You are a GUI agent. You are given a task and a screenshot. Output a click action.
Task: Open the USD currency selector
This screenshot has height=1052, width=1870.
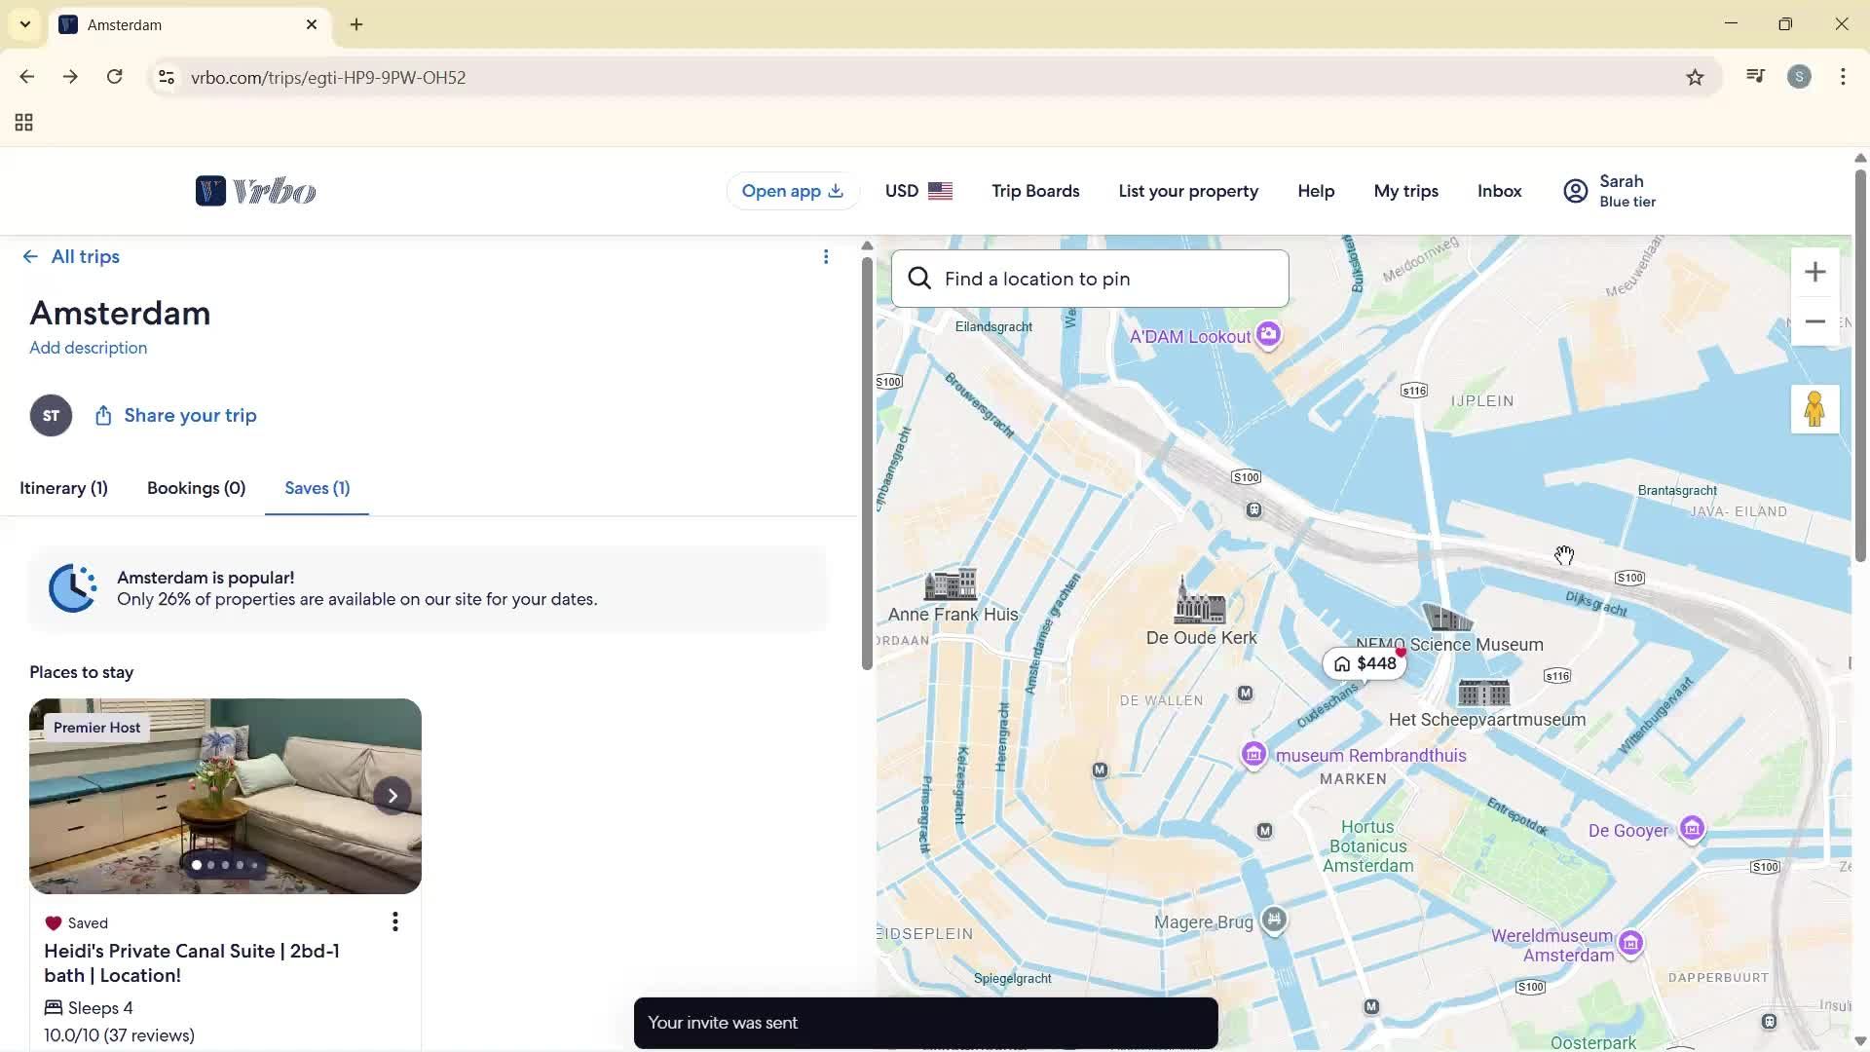[x=916, y=191]
